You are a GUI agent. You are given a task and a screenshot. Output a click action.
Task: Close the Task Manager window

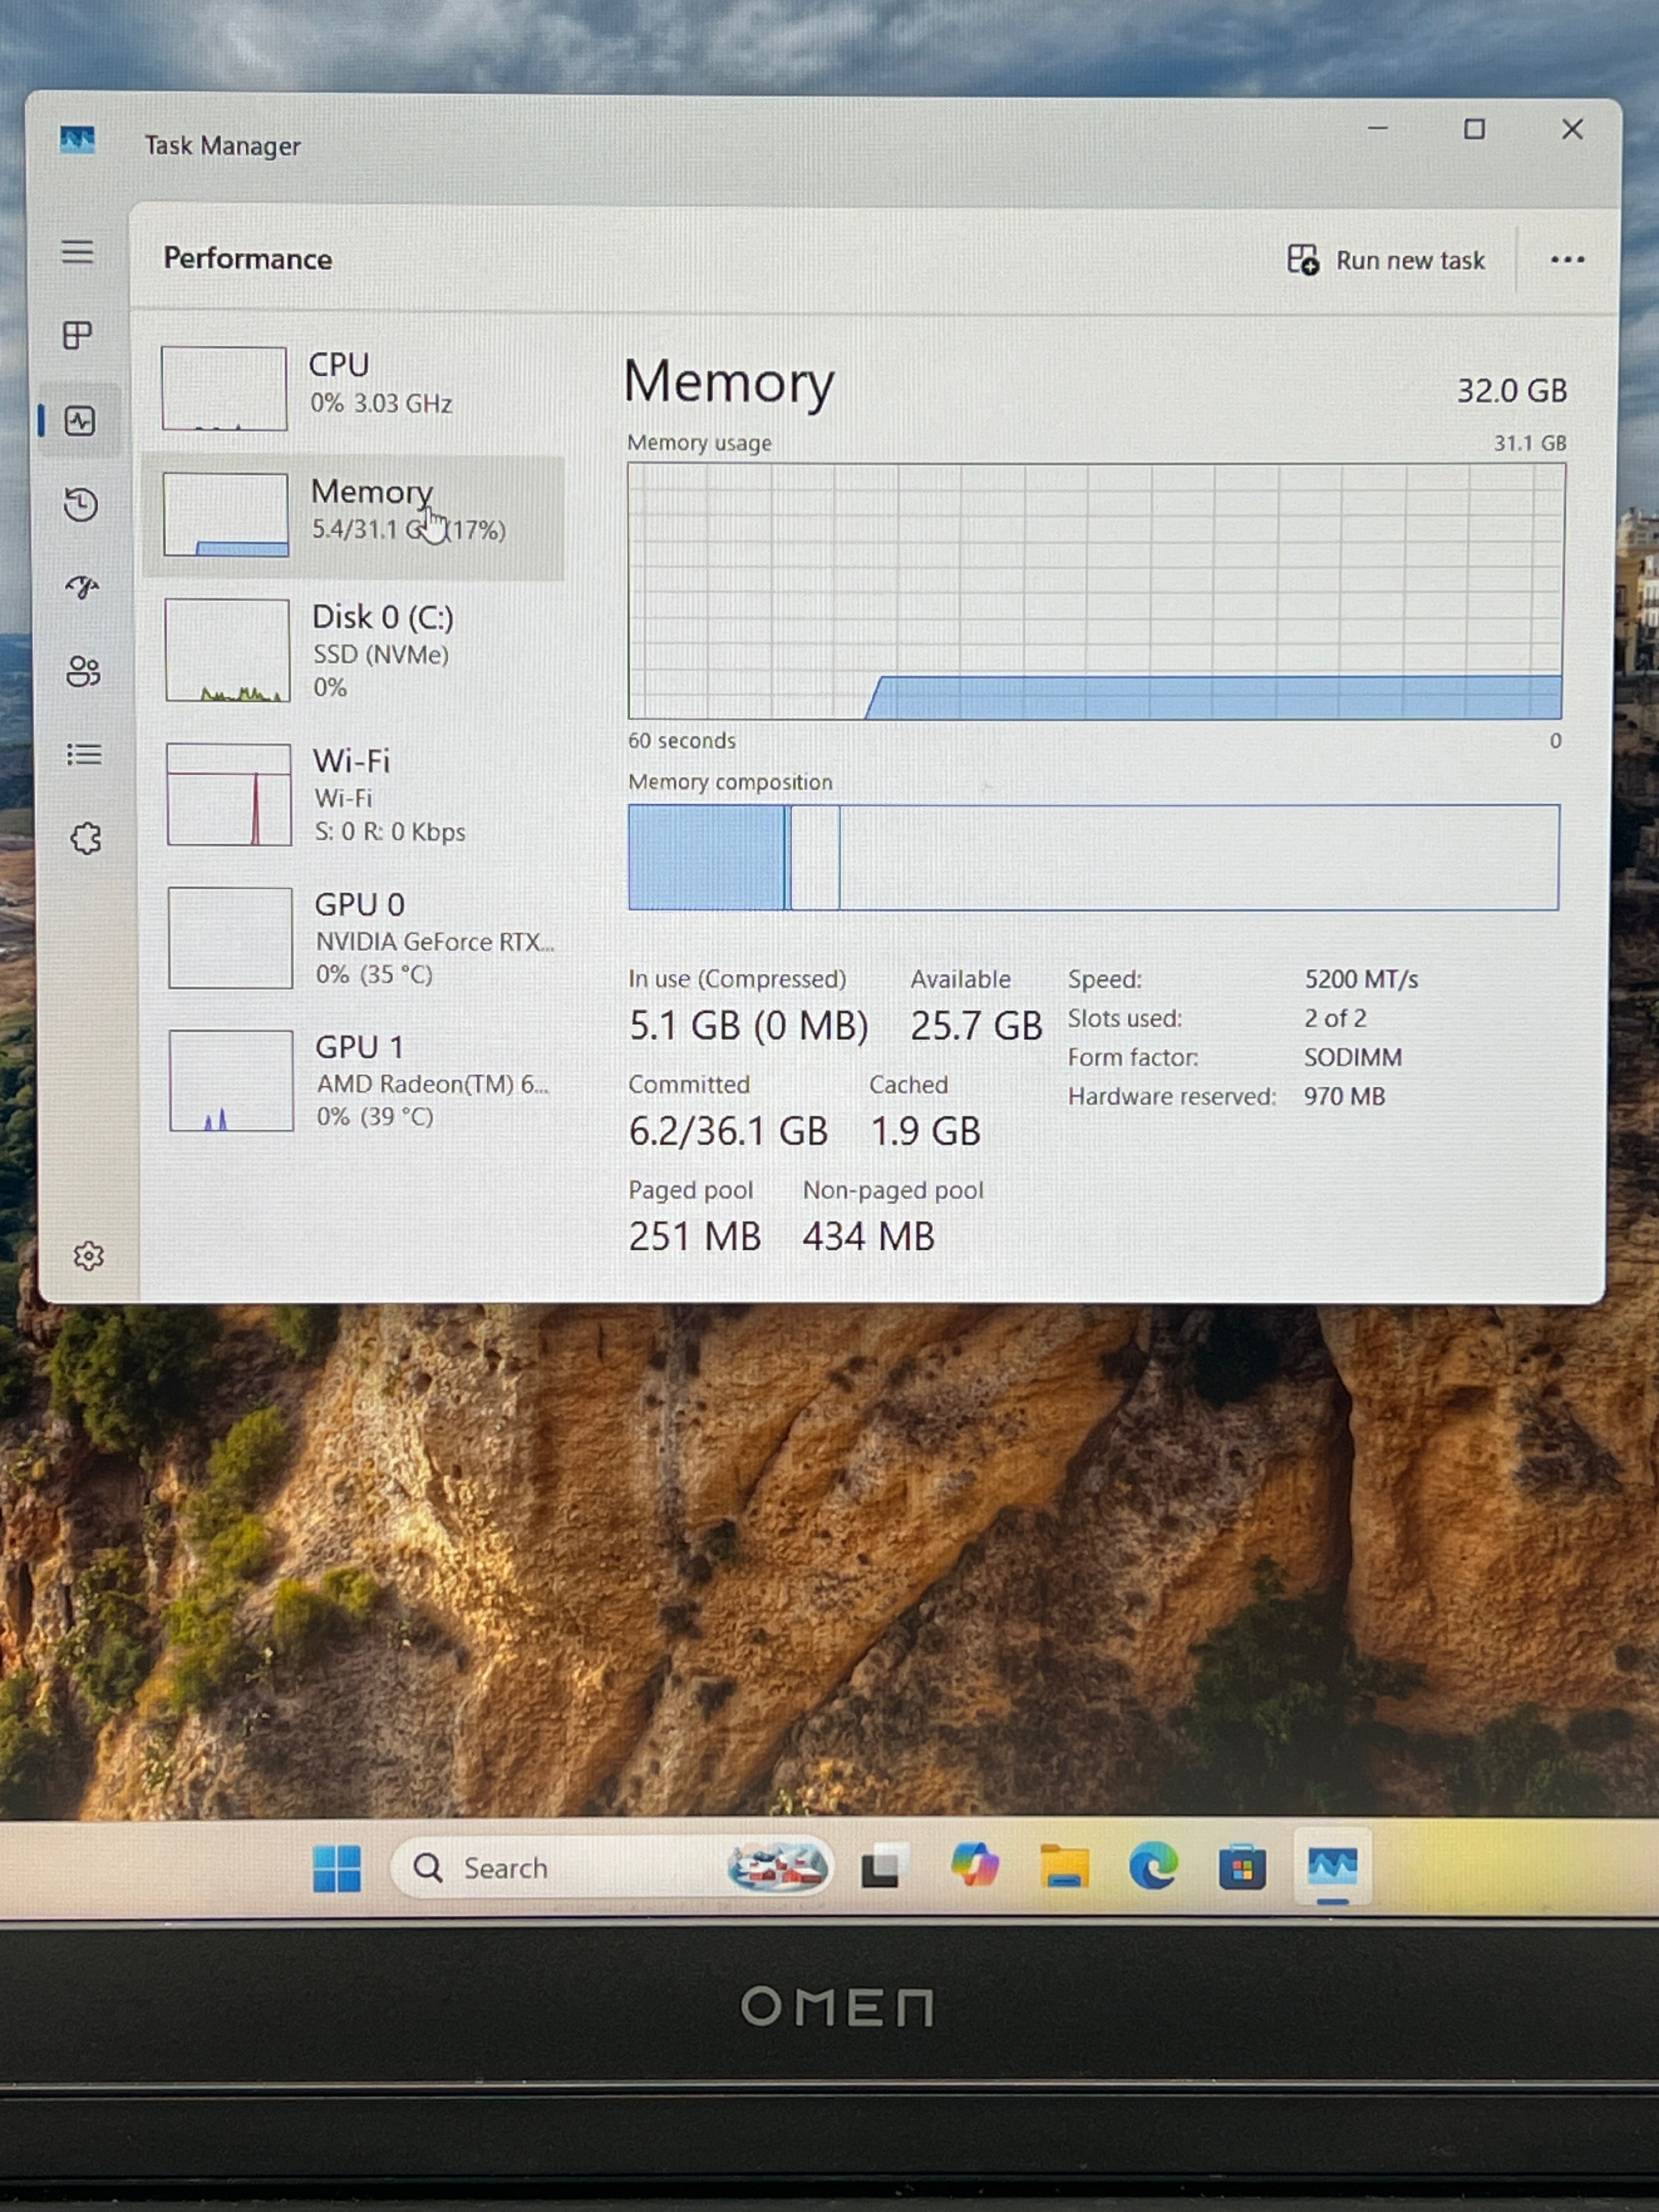pos(1572,129)
